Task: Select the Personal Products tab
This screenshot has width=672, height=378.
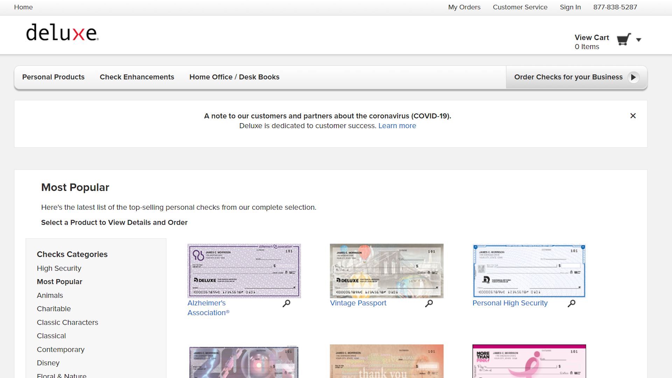Action: [x=53, y=77]
